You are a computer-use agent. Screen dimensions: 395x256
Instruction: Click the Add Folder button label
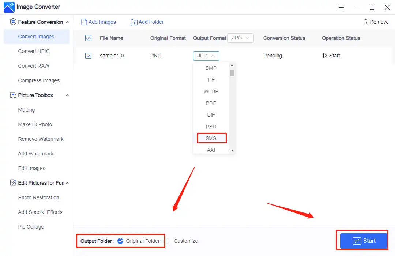click(x=151, y=22)
